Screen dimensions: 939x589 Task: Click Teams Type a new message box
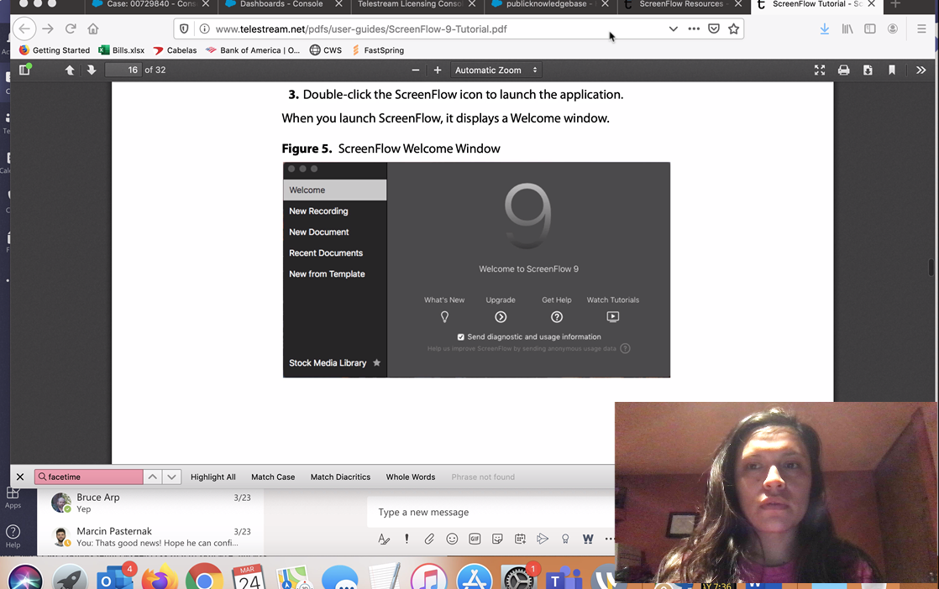tap(491, 513)
